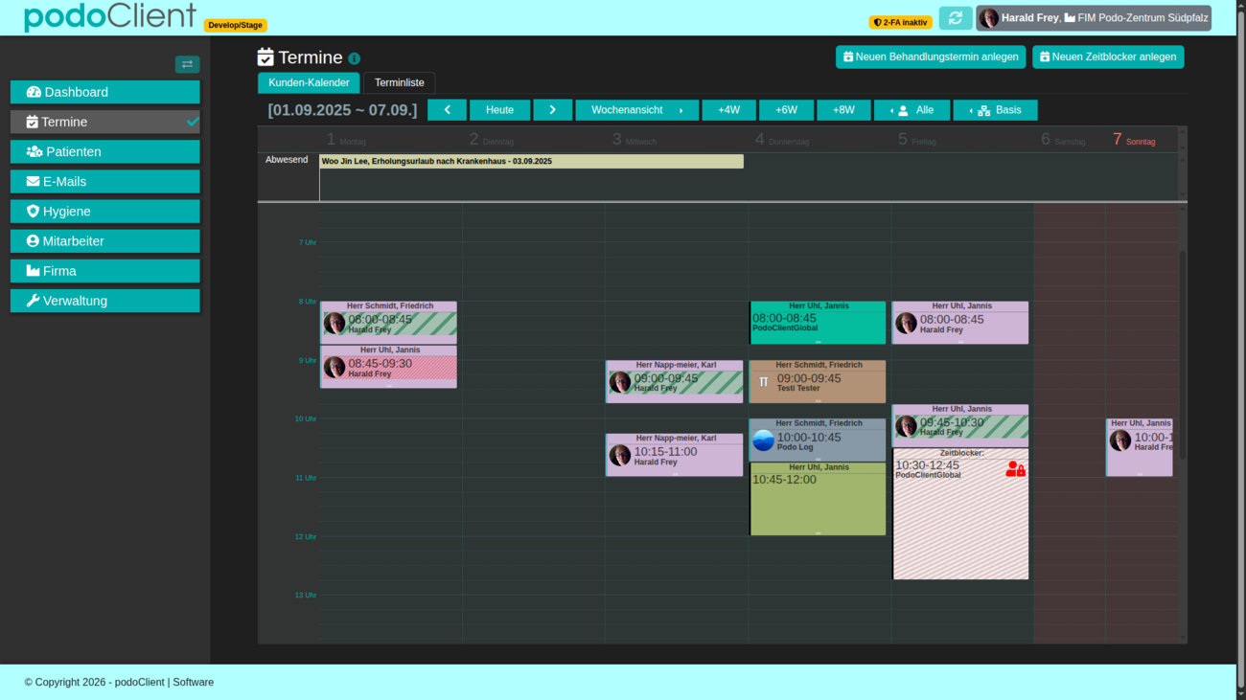Click the blue Podo Log avatar icon
Screen dimensions: 1246x700
[763, 440]
